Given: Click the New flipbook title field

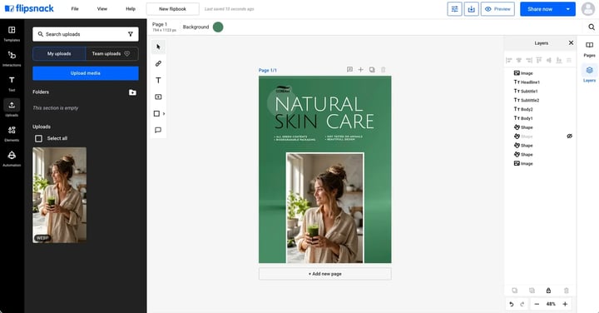Looking at the screenshot, I should click(x=173, y=9).
